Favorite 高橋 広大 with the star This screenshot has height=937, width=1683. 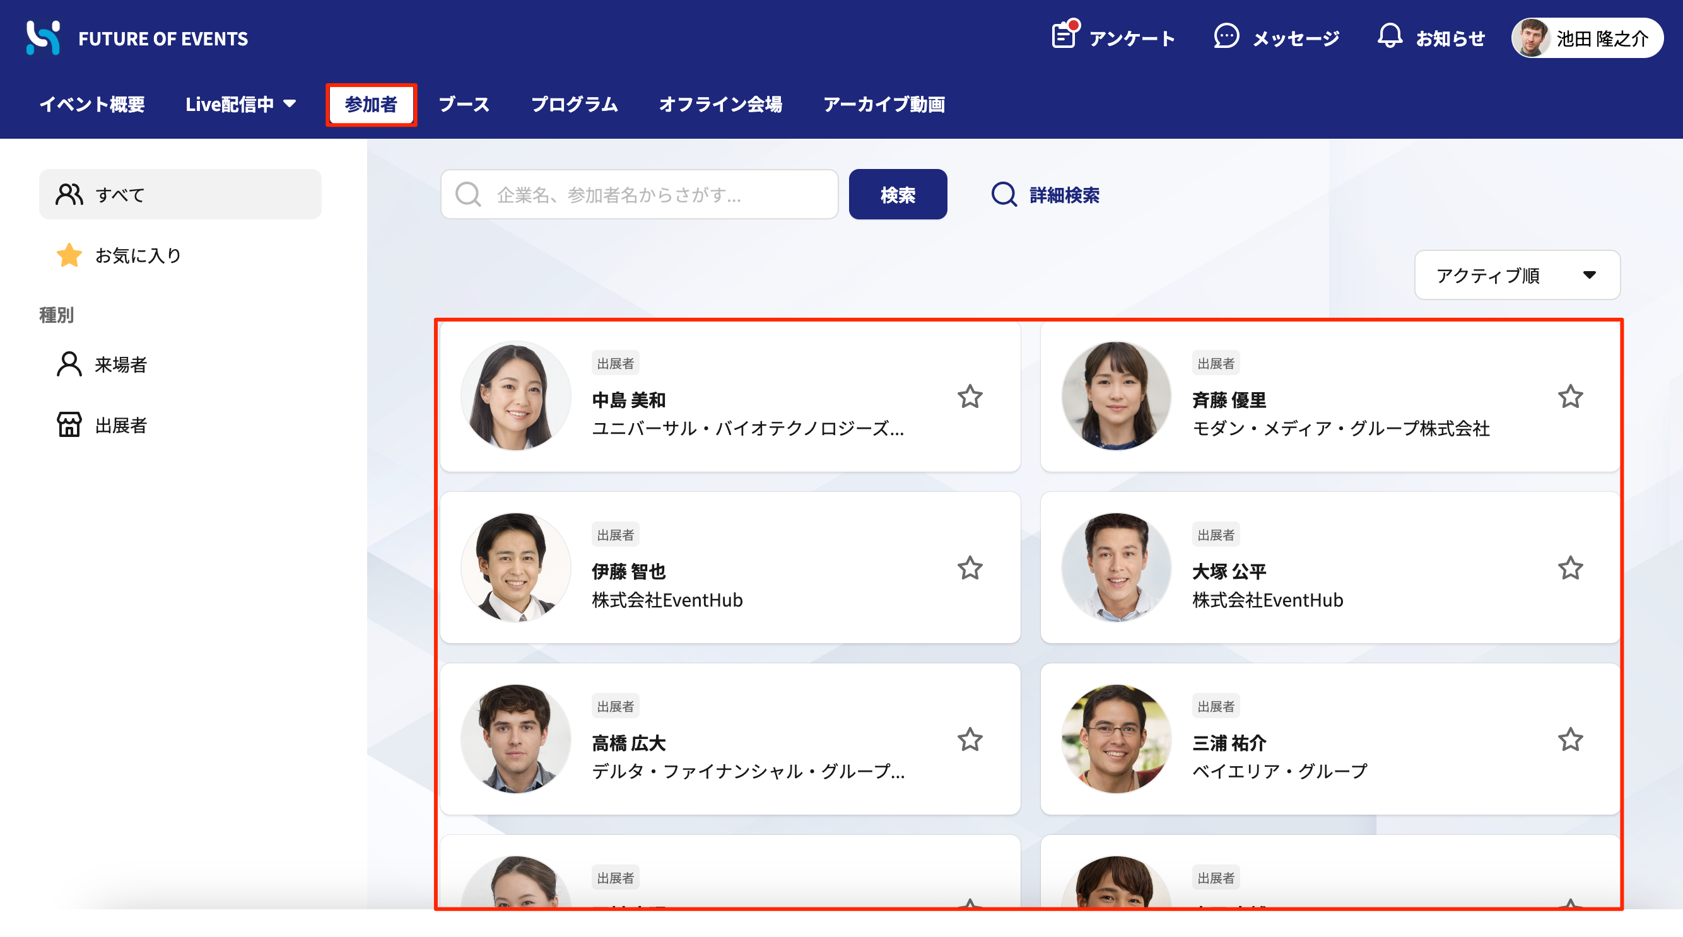[x=970, y=740]
